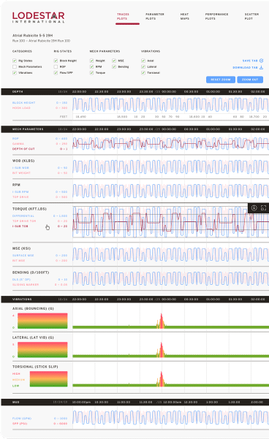Toggle the Bending checkbox

coord(114,66)
